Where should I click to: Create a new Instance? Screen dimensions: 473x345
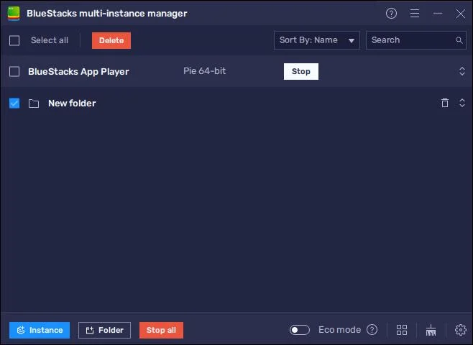pos(40,330)
